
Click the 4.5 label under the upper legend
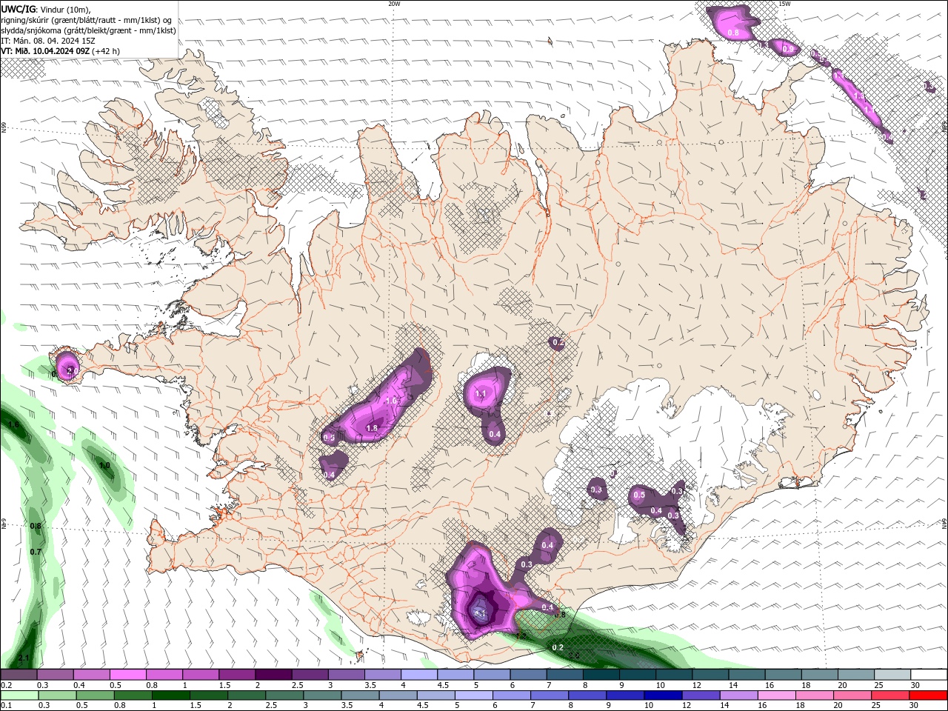[x=443, y=685]
